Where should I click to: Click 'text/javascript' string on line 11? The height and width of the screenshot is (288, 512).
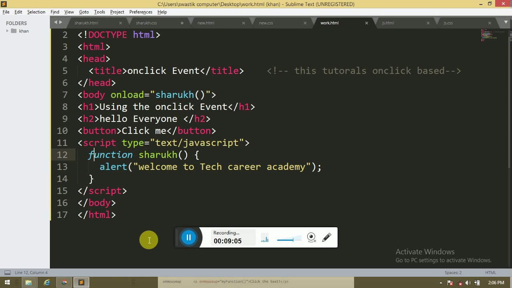197,143
